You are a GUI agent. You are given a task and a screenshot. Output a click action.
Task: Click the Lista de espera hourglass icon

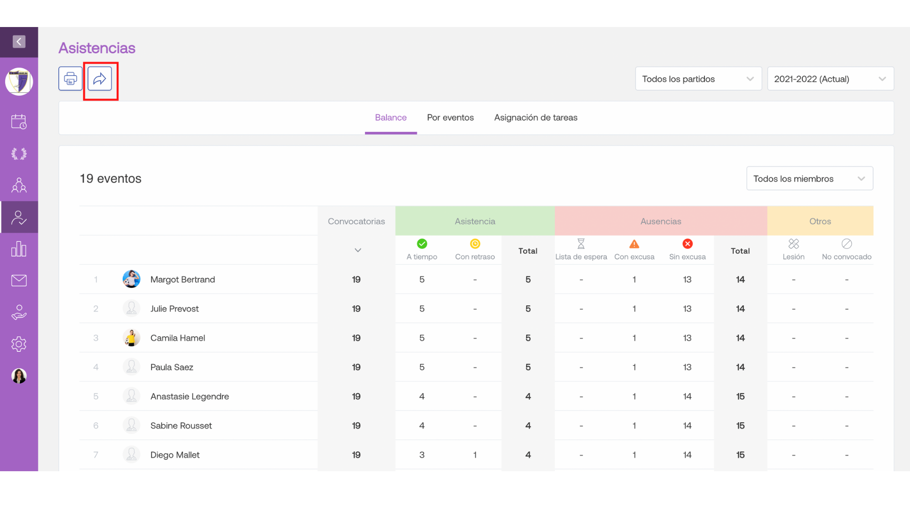581,244
